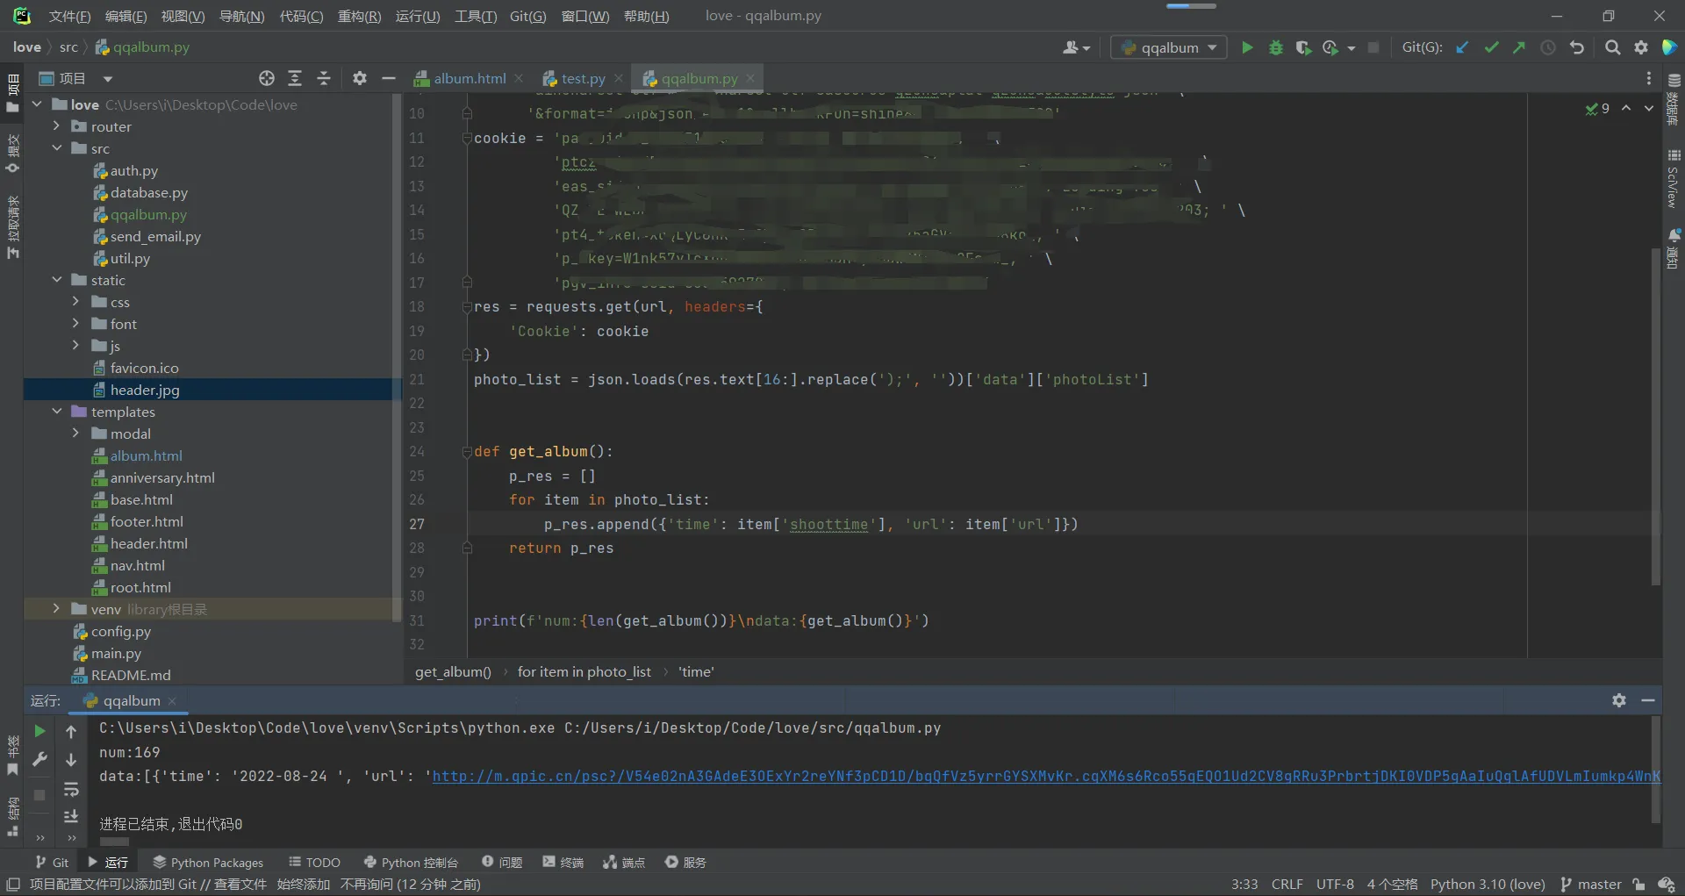The image size is (1685, 896).
Task: Click the green Run button in toolbar
Action: pyautogui.click(x=1247, y=47)
